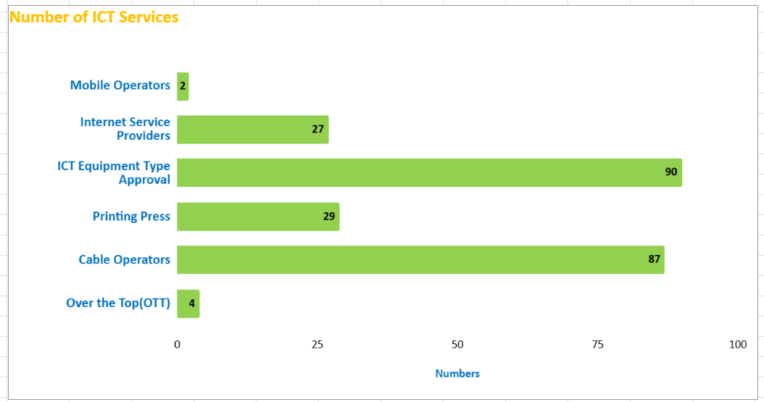Click the Numbers axis title
764x402 pixels.
coord(457,374)
